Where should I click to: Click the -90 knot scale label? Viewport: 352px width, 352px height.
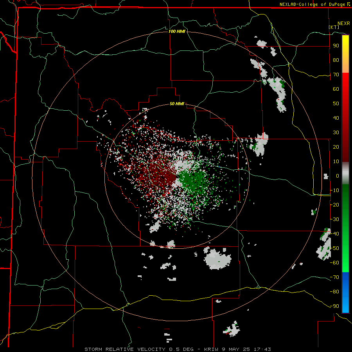coord(334,306)
